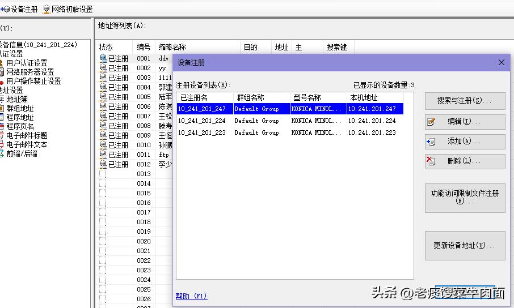514x308 pixels.
Task: Click the registered icon of row 0005
Action: 103,97
